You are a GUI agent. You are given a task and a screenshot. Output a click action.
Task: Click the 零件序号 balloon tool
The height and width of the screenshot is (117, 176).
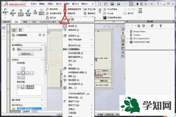(x=52, y=9)
